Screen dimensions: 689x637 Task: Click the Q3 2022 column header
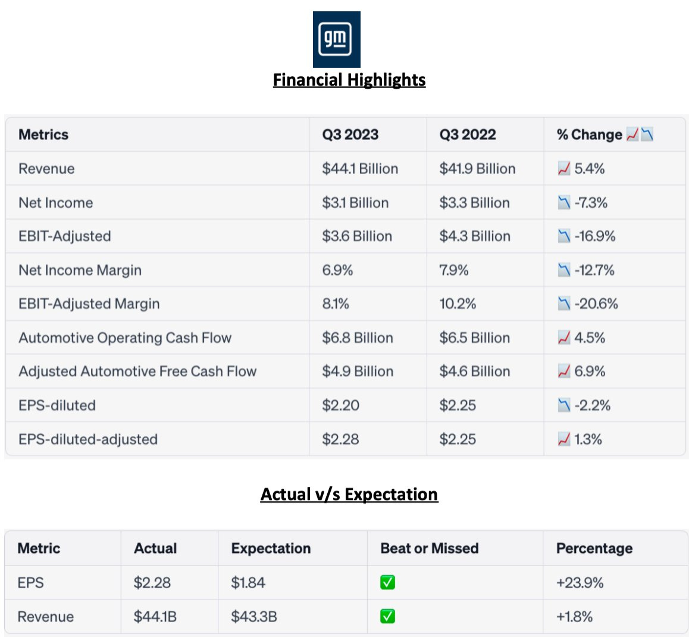(x=467, y=135)
